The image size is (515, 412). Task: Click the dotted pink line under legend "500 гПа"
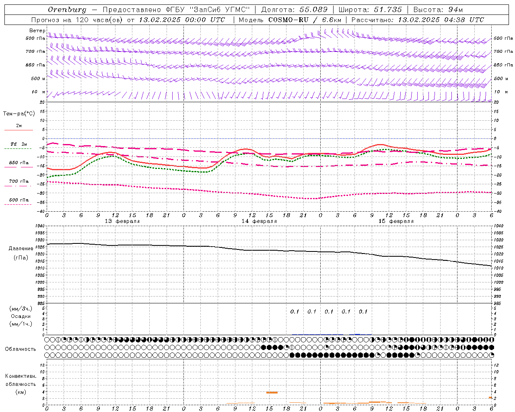tap(18, 204)
